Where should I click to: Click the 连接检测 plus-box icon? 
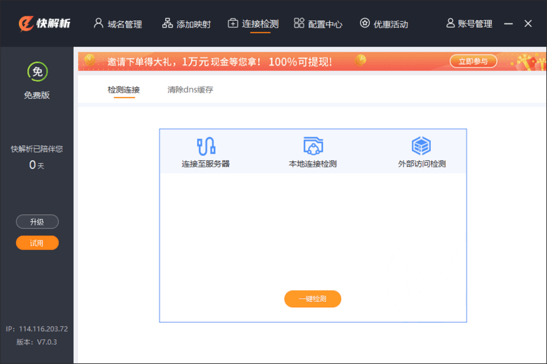pyautogui.click(x=233, y=23)
